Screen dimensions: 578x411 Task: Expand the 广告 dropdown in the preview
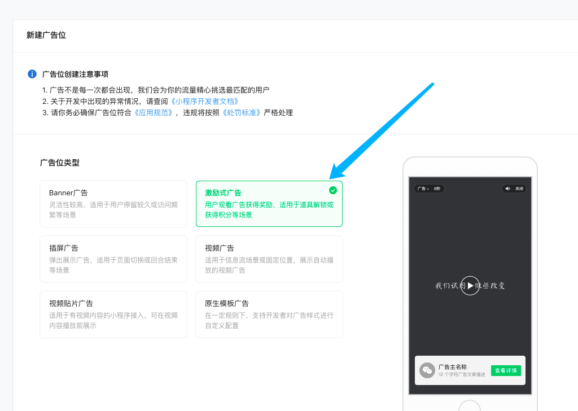tap(423, 189)
